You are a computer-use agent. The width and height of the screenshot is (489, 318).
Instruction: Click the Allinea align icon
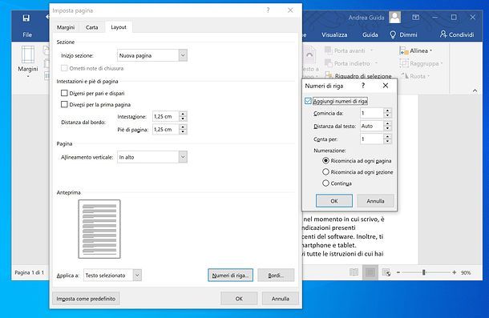[404, 50]
